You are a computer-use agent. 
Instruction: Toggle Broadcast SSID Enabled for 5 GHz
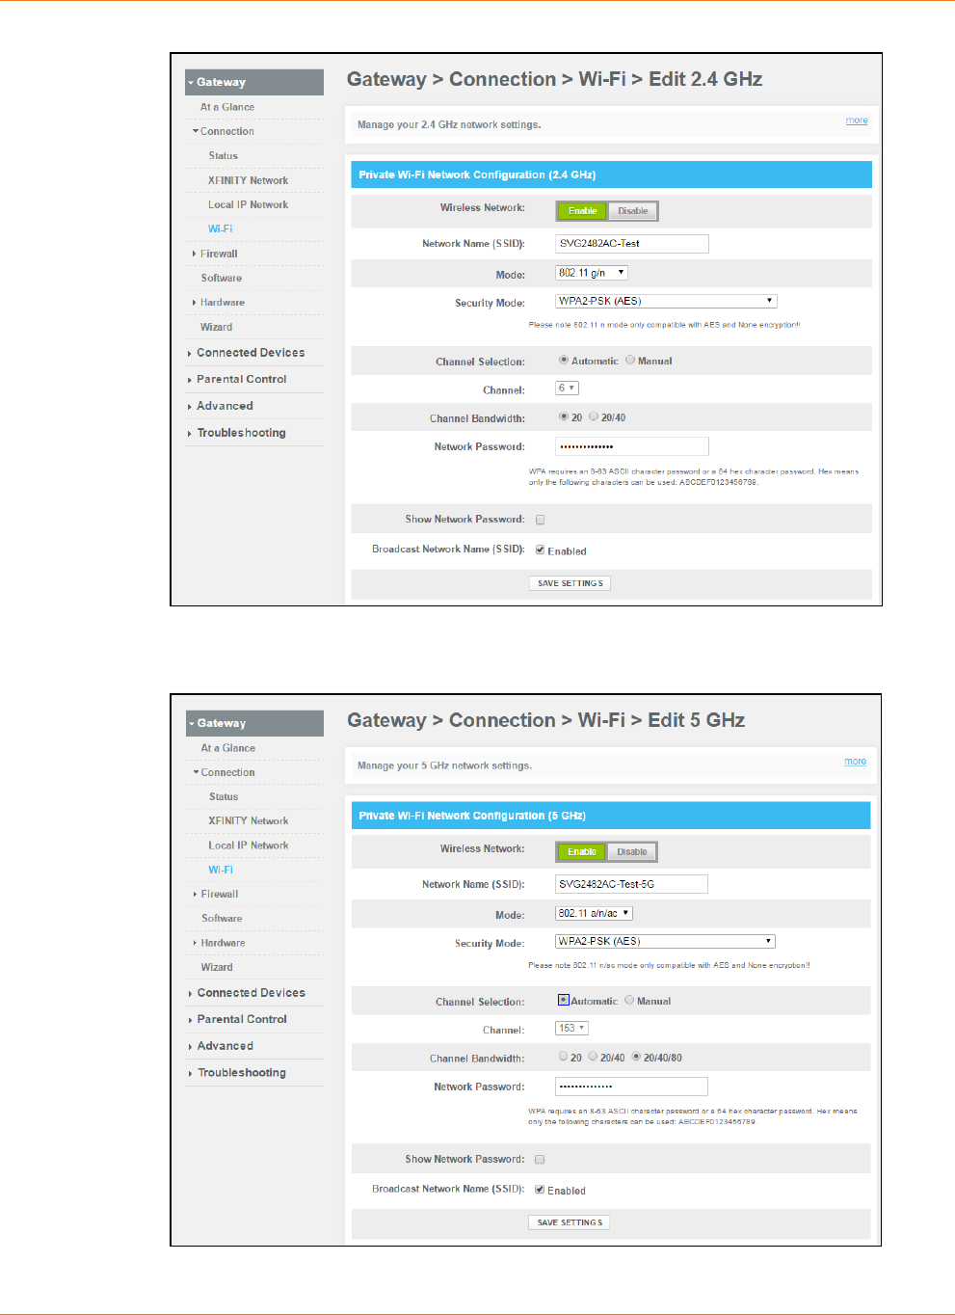tap(540, 1190)
